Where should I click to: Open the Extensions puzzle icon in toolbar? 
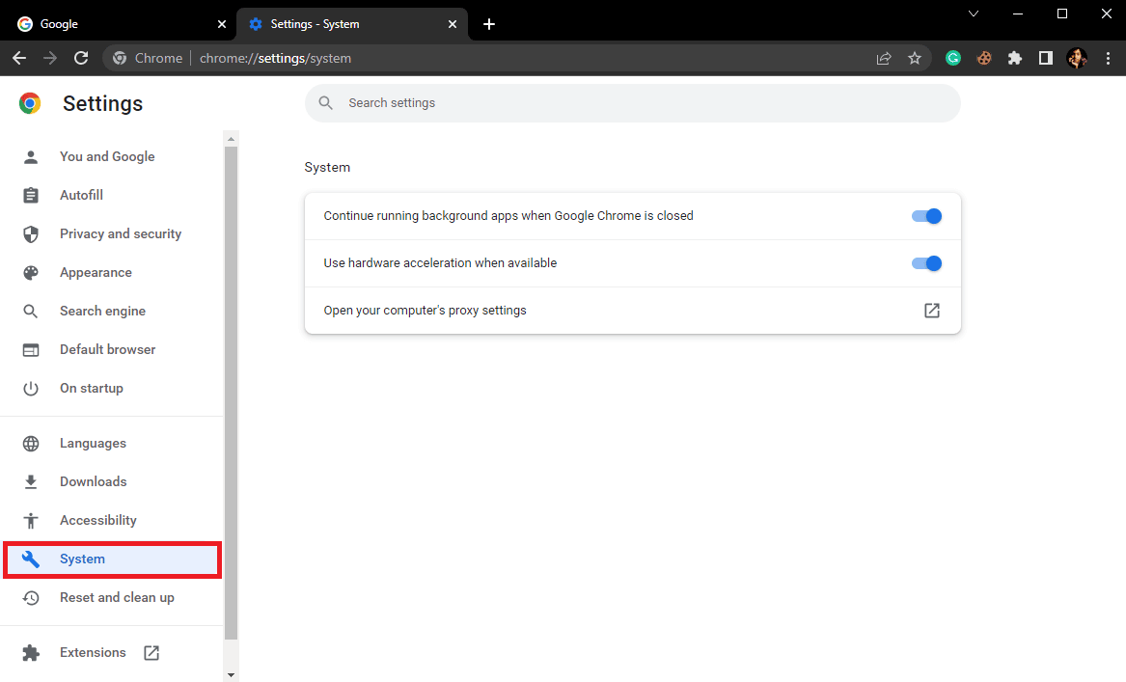coord(1015,58)
